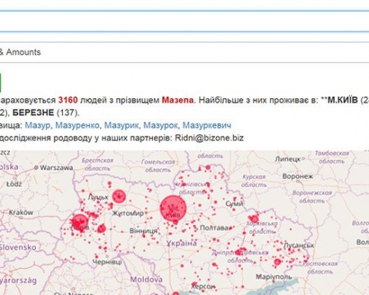369x295 pixels.
Task: Open the Мазуркевич surname link
Action: (207, 125)
